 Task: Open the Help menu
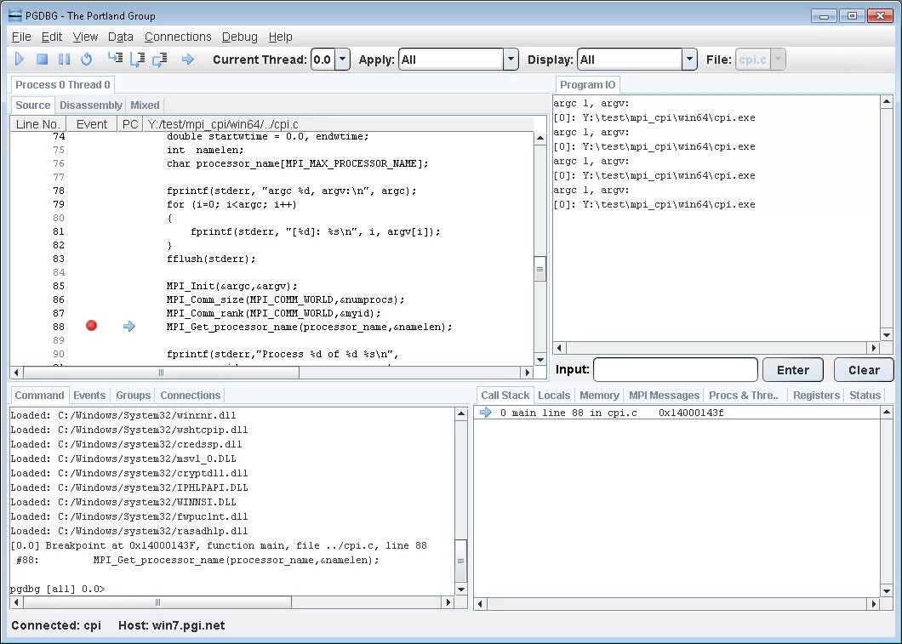click(281, 37)
